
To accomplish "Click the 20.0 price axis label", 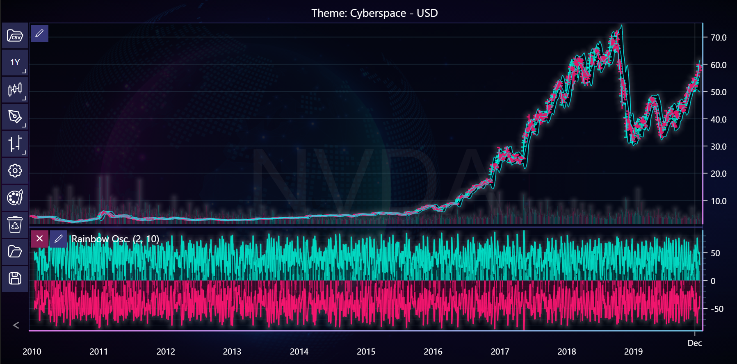I will click(719, 174).
